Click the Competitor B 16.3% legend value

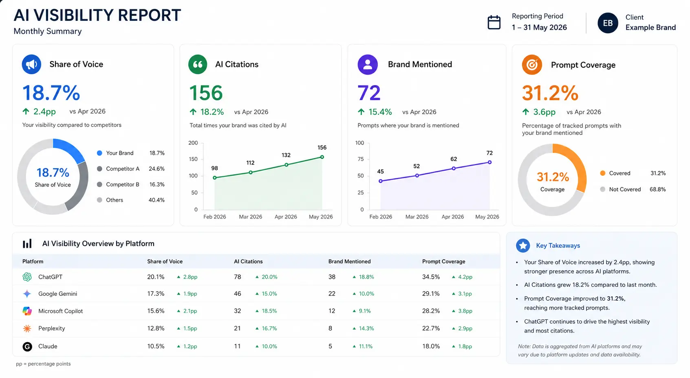click(157, 184)
